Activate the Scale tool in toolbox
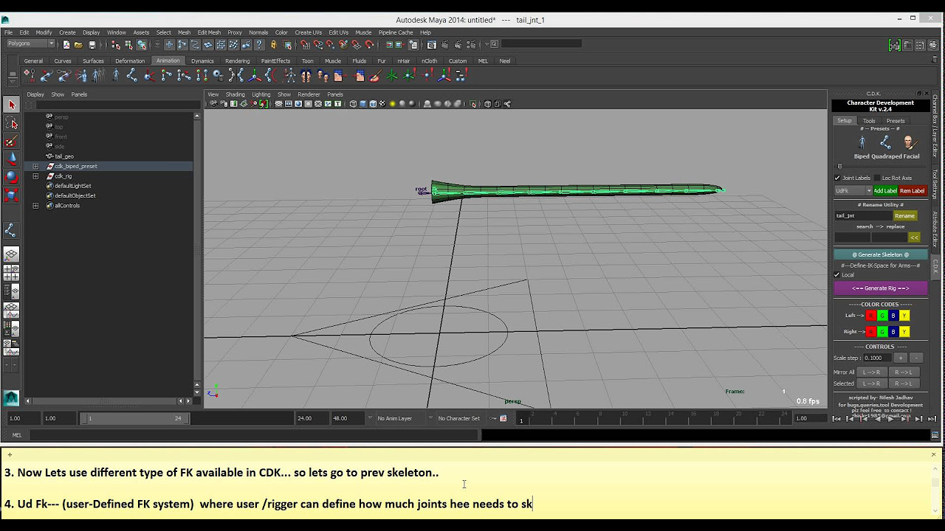Image resolution: width=945 pixels, height=531 pixels. click(x=11, y=195)
